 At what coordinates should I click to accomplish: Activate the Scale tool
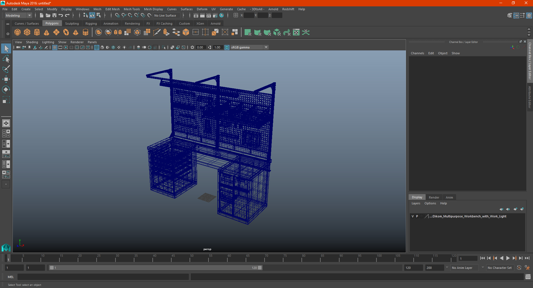[6, 100]
